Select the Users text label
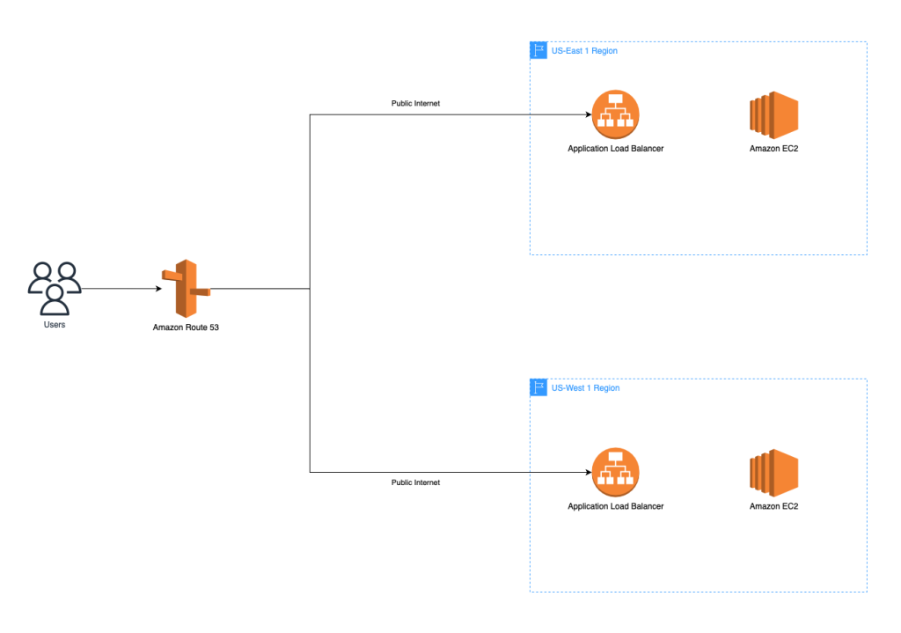 pyautogui.click(x=54, y=324)
